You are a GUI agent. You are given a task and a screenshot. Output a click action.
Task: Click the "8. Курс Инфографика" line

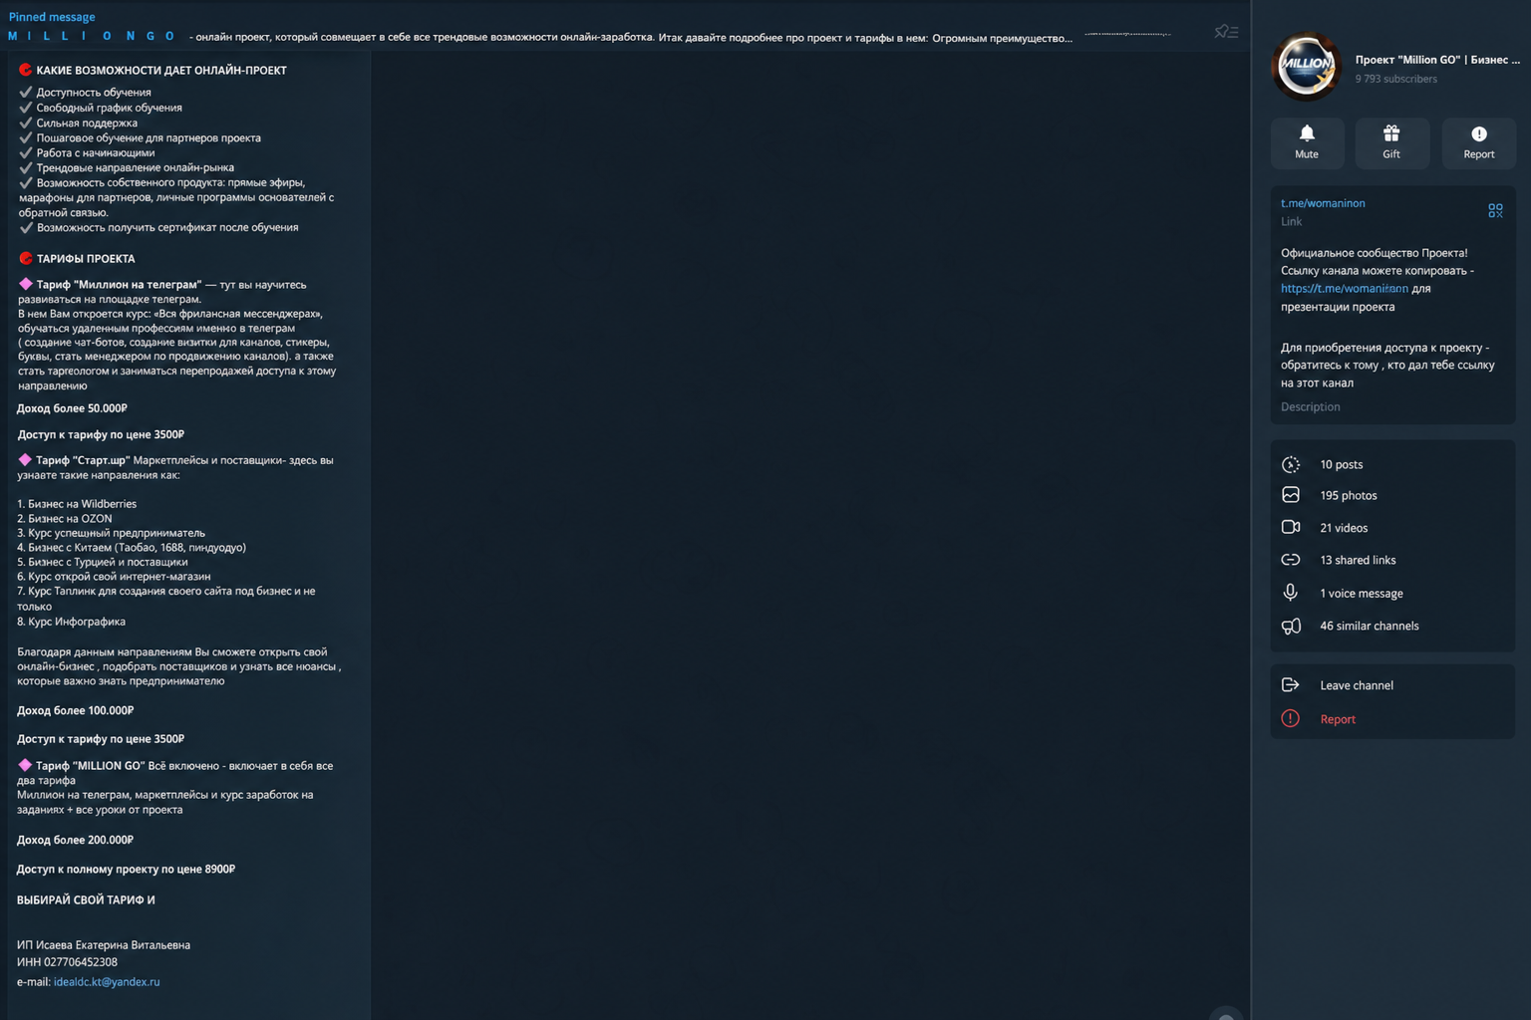72,622
